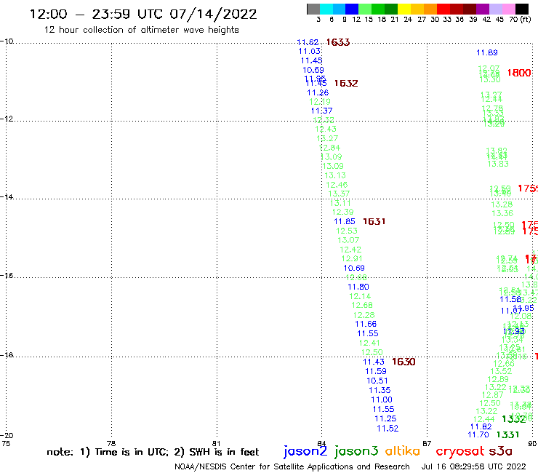Viewport: 538px width, 473px height.
Task: Click the purple 42 ft legend swatch
Action: 482,9
